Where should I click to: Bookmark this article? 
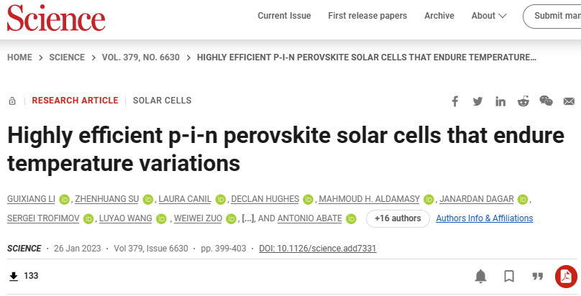(x=509, y=276)
